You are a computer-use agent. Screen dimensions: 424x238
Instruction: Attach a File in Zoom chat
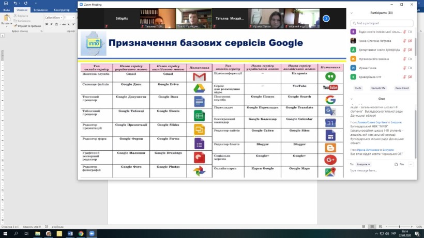[x=399, y=164]
